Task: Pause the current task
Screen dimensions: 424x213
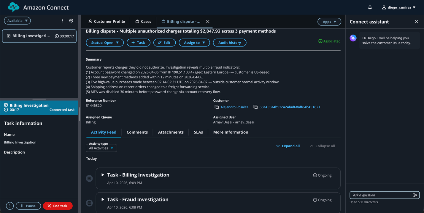Action: click(28, 206)
